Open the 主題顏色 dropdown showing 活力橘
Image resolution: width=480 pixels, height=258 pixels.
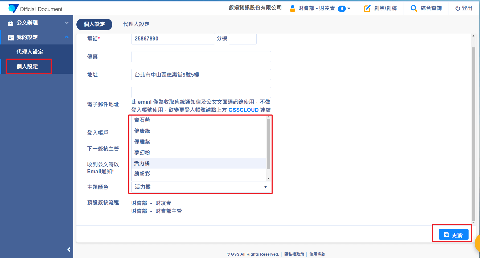pyautogui.click(x=201, y=187)
